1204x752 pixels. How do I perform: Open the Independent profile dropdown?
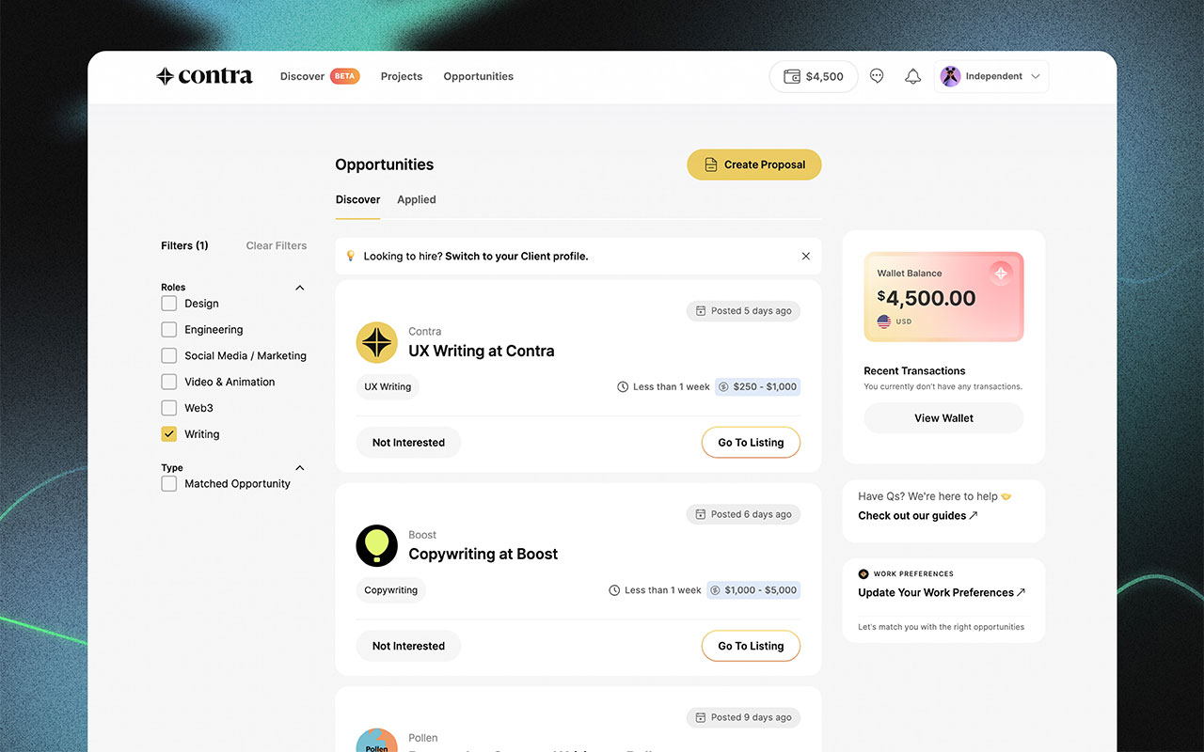[x=991, y=76]
